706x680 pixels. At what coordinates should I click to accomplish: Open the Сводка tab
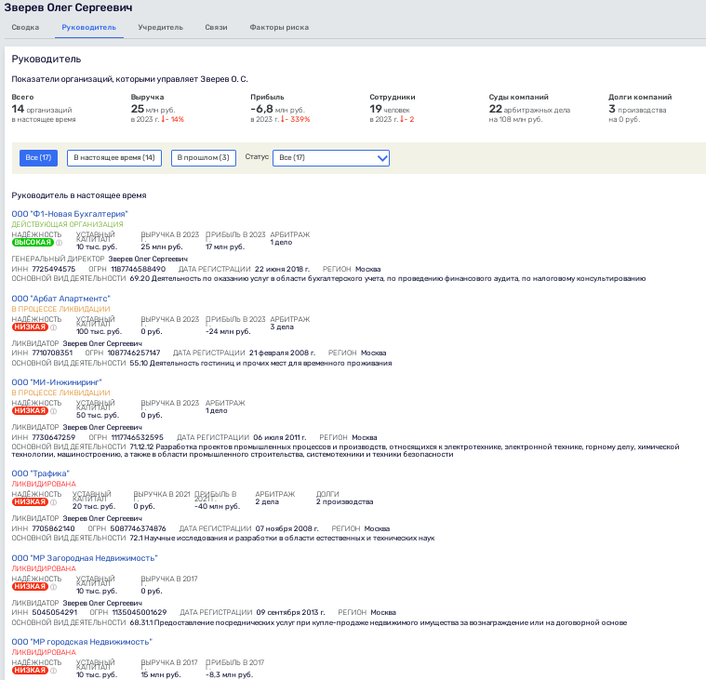pos(25,28)
